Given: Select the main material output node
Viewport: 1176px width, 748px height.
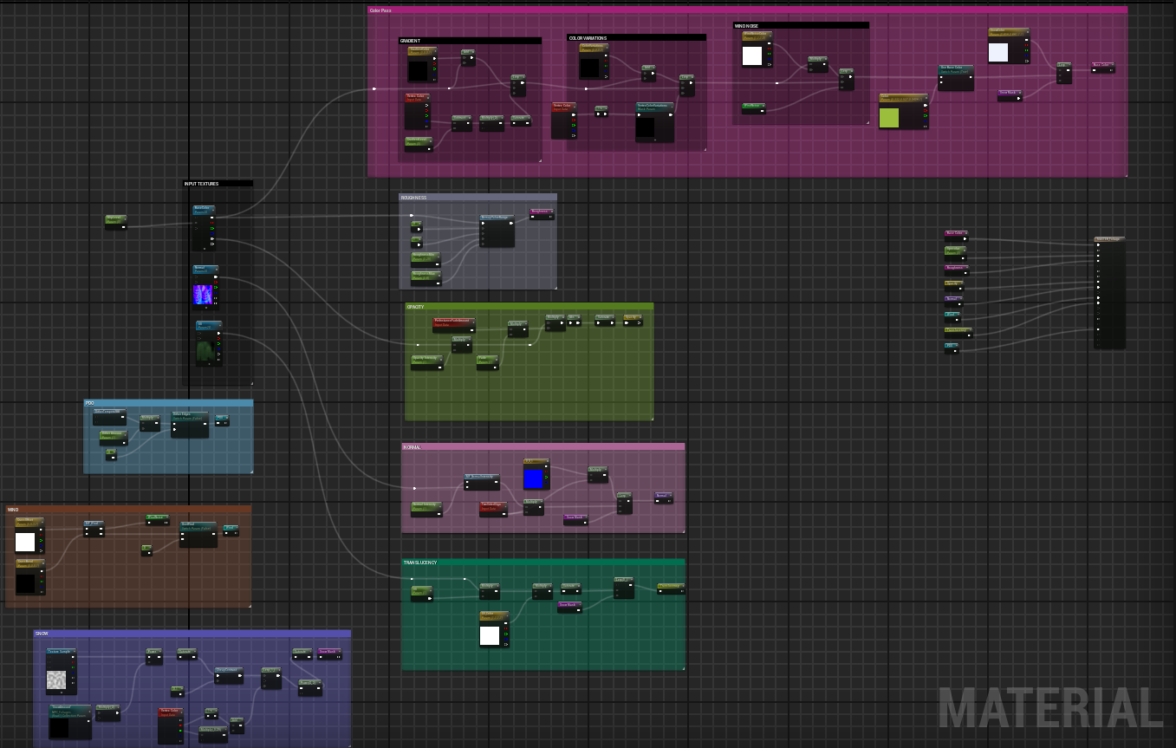Looking at the screenshot, I should click(x=1109, y=293).
